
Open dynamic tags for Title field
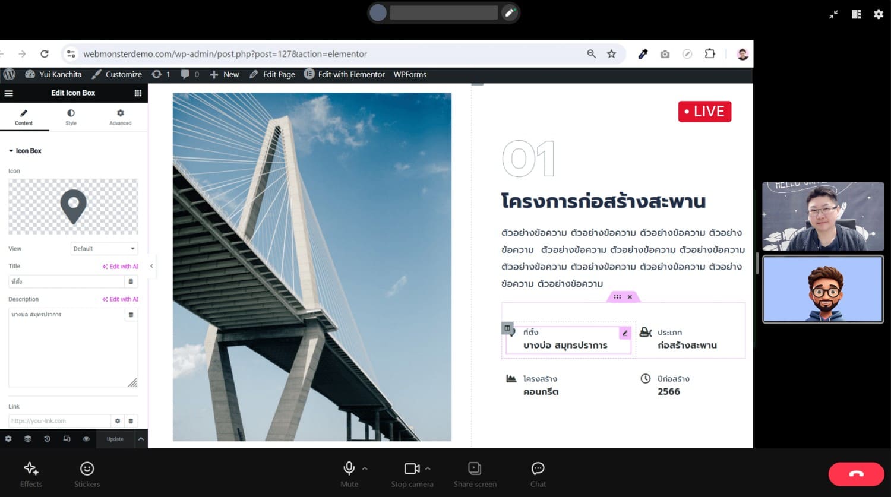pos(131,281)
